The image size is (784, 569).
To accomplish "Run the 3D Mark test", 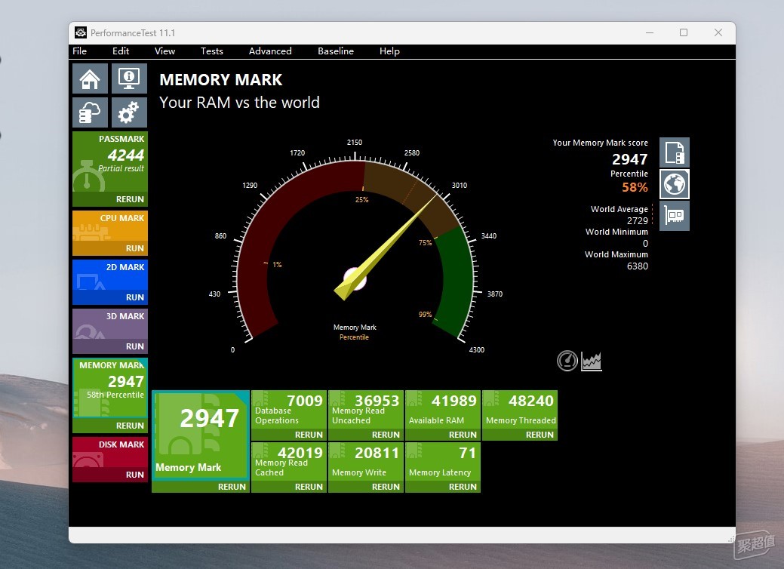I will [110, 346].
